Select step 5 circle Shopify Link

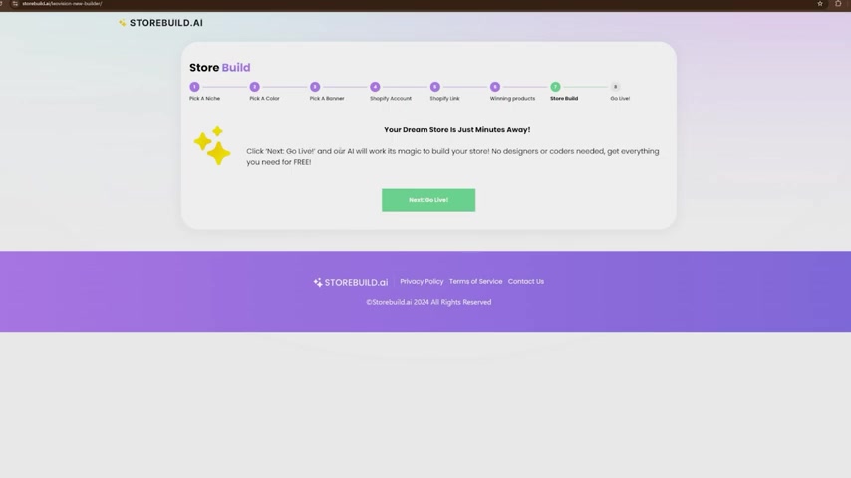coord(435,87)
